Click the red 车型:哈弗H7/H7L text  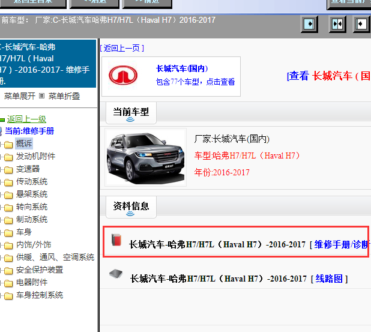coord(247,155)
